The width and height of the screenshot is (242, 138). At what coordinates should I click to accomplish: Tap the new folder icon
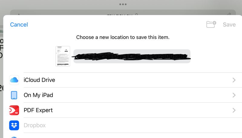pyautogui.click(x=211, y=24)
